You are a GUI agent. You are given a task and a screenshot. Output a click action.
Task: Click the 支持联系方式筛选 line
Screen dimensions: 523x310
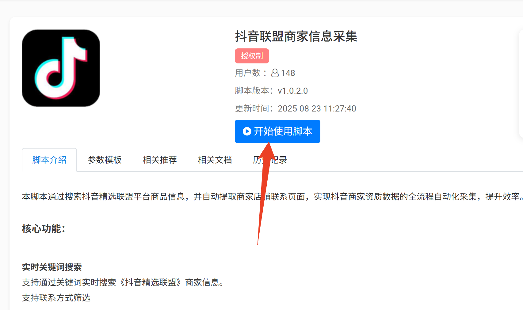point(56,298)
